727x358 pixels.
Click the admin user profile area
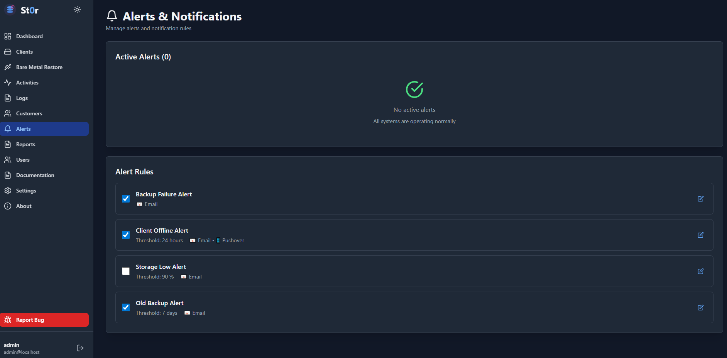pyautogui.click(x=22, y=348)
